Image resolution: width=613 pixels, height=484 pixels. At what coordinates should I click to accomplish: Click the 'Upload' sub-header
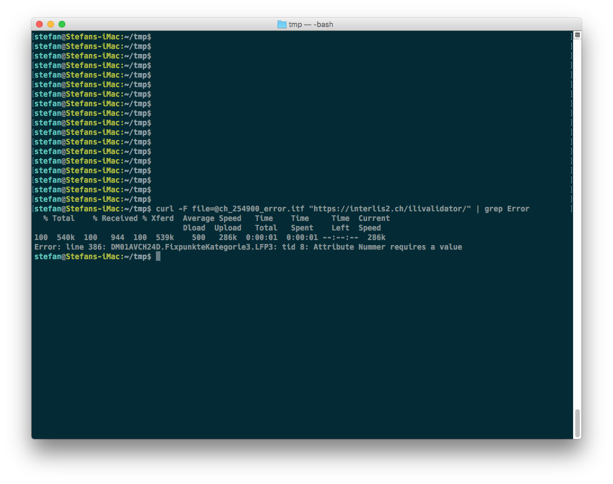pyautogui.click(x=227, y=228)
